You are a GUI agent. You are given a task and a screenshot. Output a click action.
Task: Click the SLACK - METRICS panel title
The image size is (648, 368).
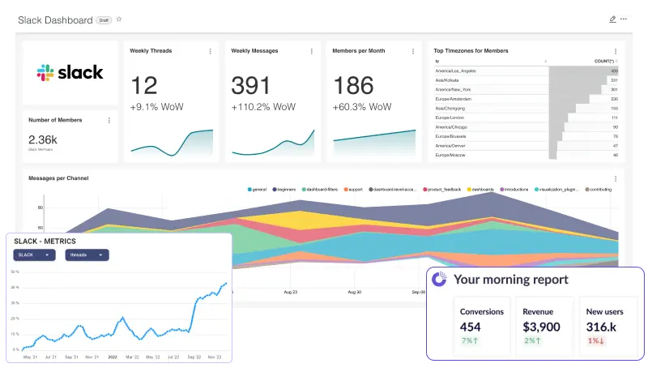[x=45, y=242]
